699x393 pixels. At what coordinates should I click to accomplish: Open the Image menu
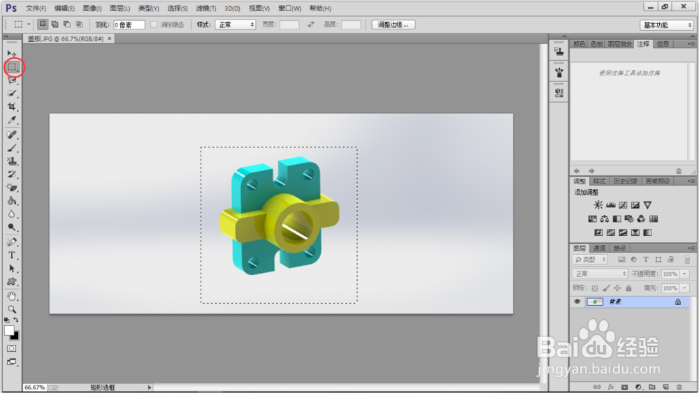(x=92, y=8)
